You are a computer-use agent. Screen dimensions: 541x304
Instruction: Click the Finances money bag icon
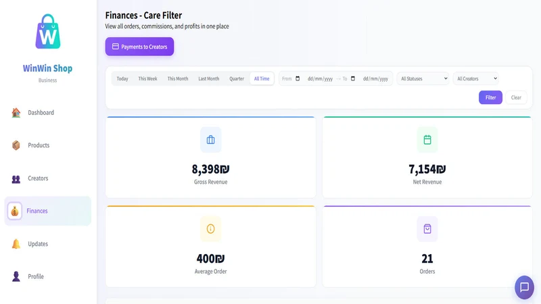[14, 211]
